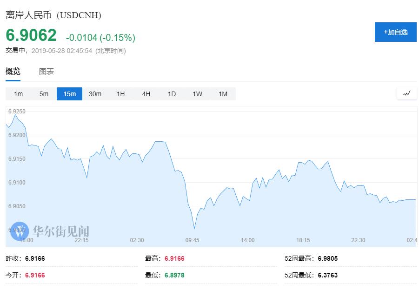Select the 15m timeframe button
This screenshot has width=419, height=290.
click(x=69, y=94)
